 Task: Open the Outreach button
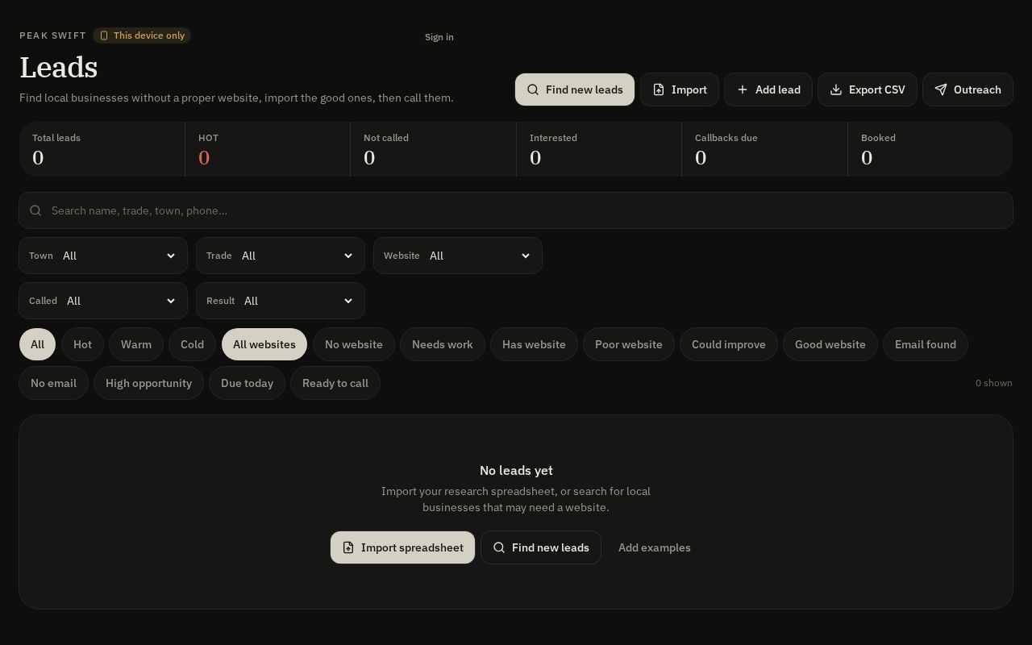967,89
